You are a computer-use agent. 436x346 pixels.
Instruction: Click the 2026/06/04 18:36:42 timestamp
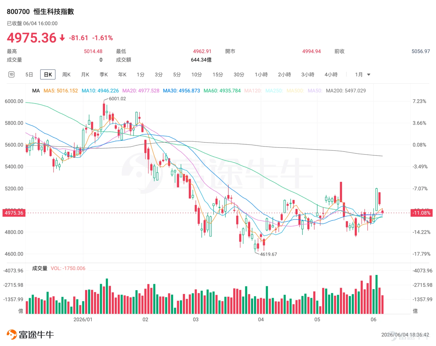405,335
